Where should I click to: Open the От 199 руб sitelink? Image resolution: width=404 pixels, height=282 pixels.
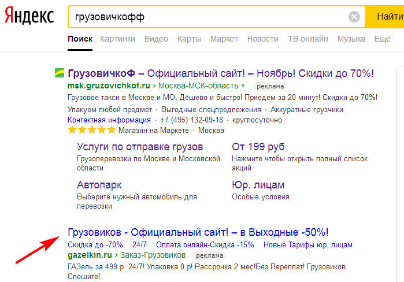click(x=258, y=147)
